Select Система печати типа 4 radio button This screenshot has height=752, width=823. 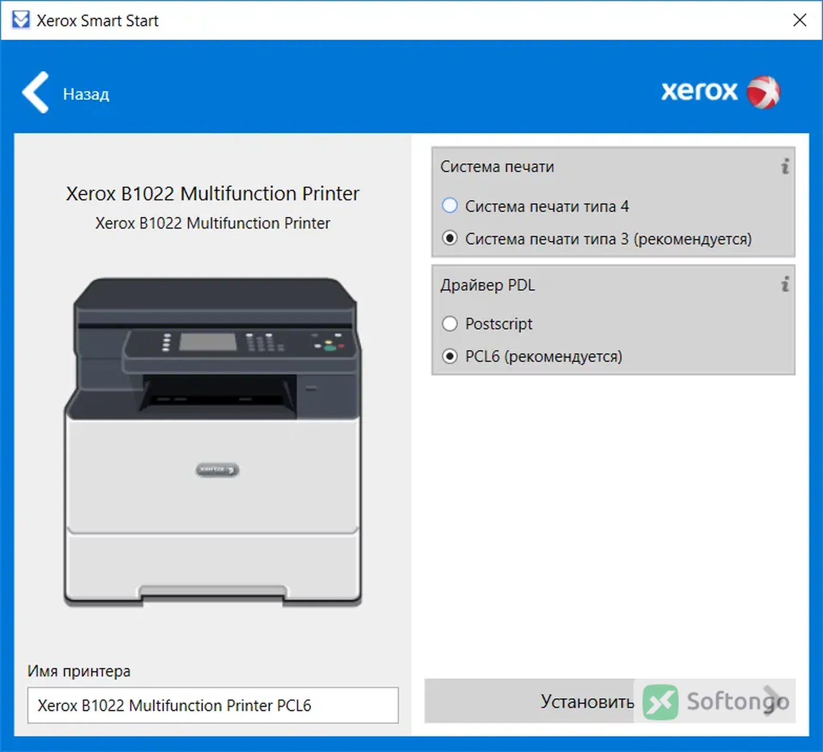pos(450,206)
